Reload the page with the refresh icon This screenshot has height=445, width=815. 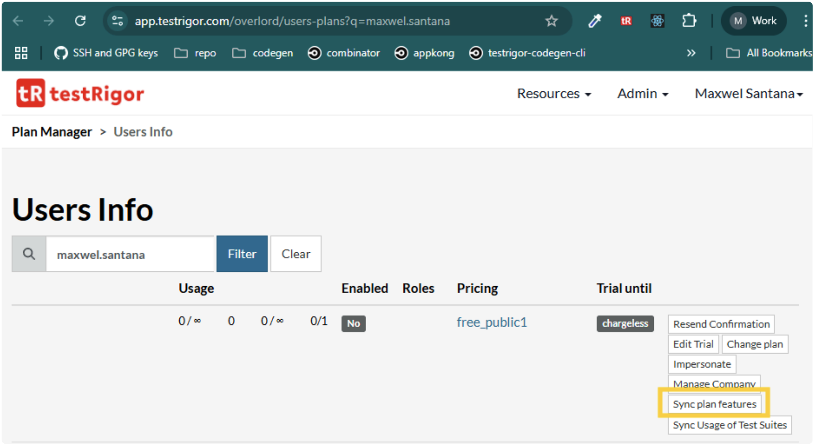click(x=80, y=21)
